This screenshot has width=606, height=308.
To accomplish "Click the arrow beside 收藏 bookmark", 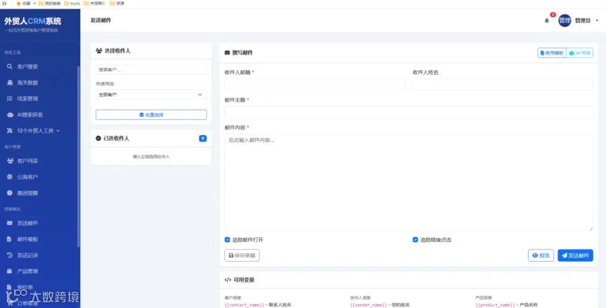I will [x=34, y=3].
